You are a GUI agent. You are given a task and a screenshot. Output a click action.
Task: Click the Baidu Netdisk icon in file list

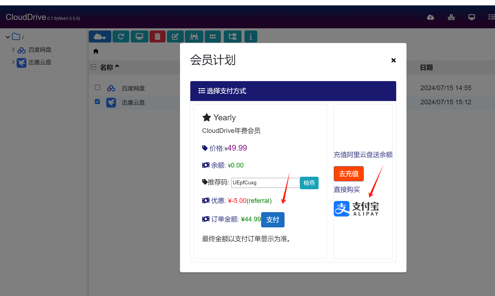[x=111, y=88]
